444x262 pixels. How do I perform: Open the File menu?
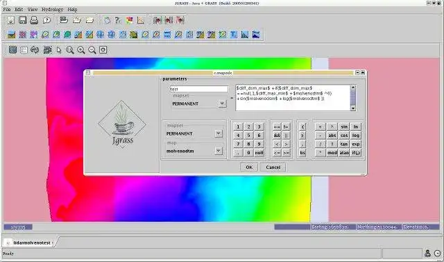tap(7, 9)
